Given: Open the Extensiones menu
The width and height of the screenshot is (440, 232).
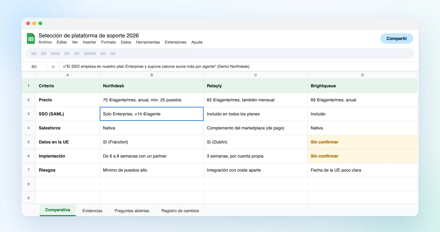Looking at the screenshot, I should pyautogui.click(x=175, y=42).
